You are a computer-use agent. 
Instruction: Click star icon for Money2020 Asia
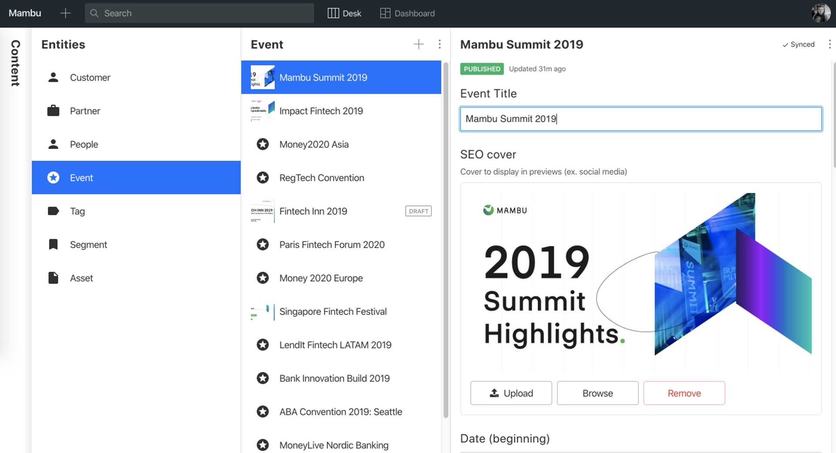[263, 144]
